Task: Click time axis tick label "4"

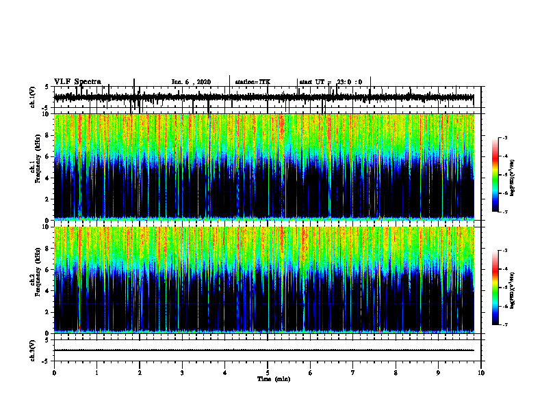Action: click(x=224, y=373)
